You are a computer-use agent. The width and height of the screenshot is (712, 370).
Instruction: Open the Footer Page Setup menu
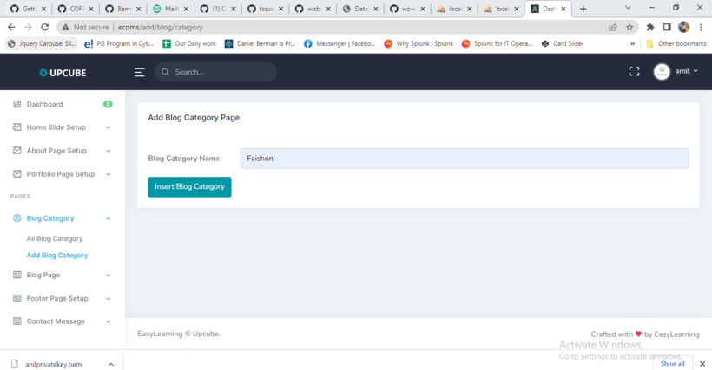point(57,298)
